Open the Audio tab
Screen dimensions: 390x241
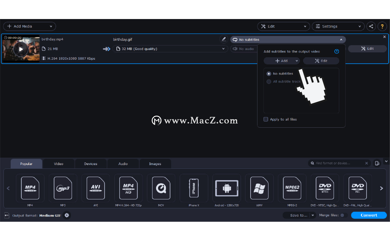123,164
